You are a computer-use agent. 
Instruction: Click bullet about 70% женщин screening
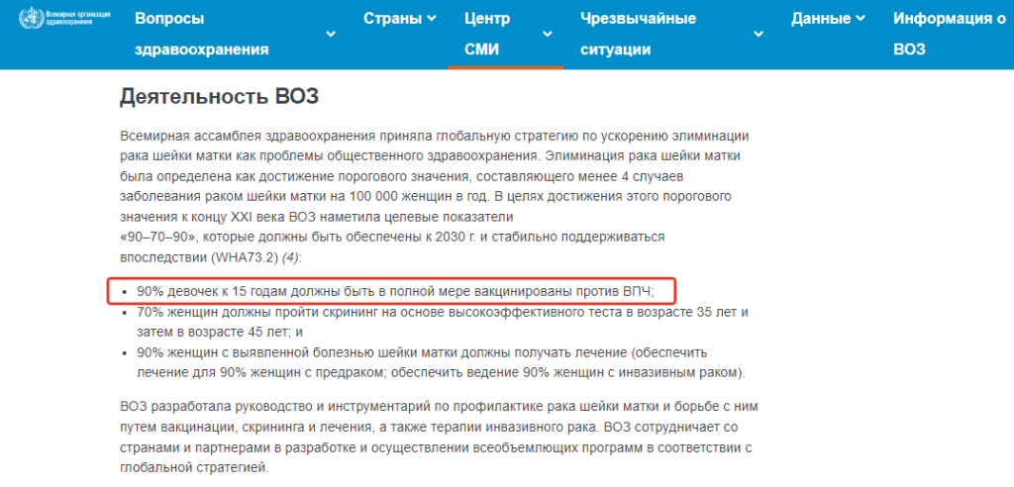pyautogui.click(x=443, y=322)
